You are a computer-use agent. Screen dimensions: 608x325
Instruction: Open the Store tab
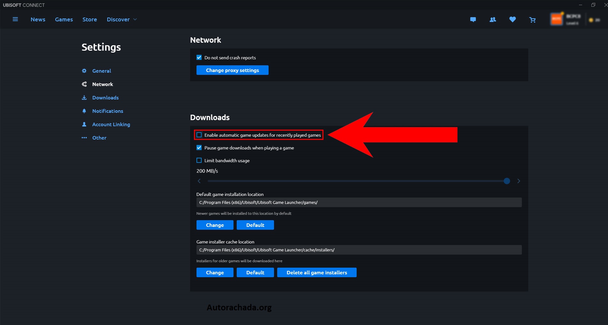click(x=90, y=19)
